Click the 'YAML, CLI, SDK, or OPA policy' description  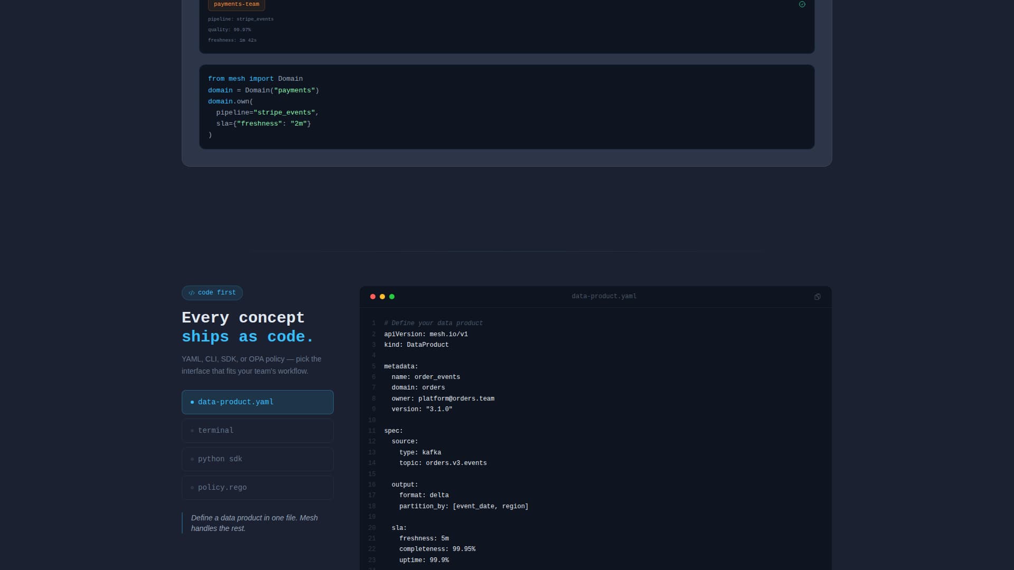point(251,365)
